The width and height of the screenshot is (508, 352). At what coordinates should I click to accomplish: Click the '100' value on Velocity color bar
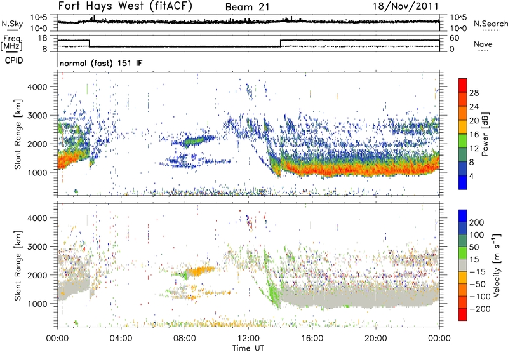click(476, 234)
